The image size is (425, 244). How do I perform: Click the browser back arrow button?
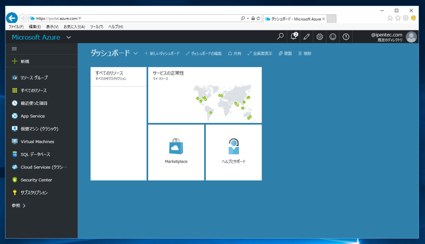coord(11,18)
